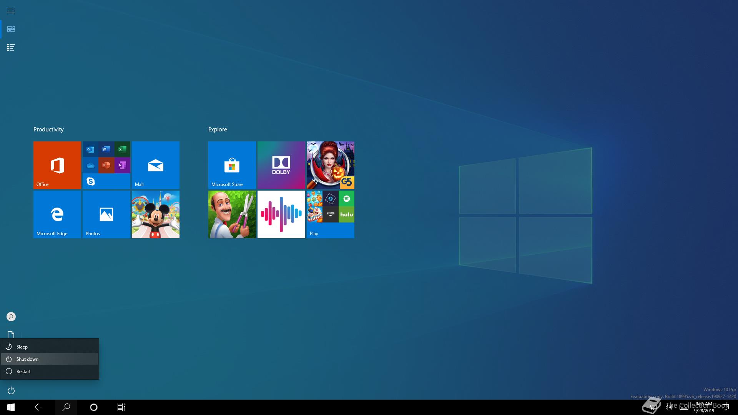Open the clock showing 9/28/2019
This screenshot has width=738, height=415.
(704, 407)
